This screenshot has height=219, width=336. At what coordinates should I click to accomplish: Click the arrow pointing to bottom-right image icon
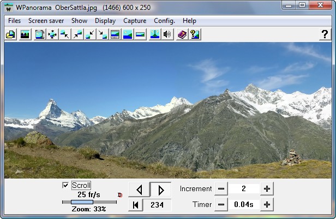103,34
